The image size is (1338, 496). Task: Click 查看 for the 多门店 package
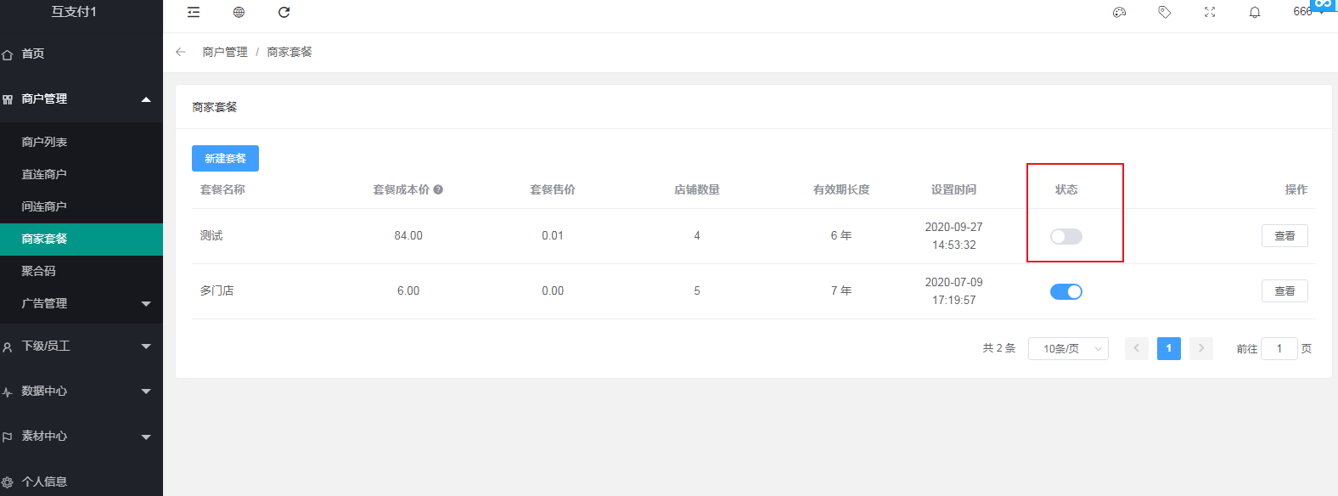click(x=1285, y=290)
